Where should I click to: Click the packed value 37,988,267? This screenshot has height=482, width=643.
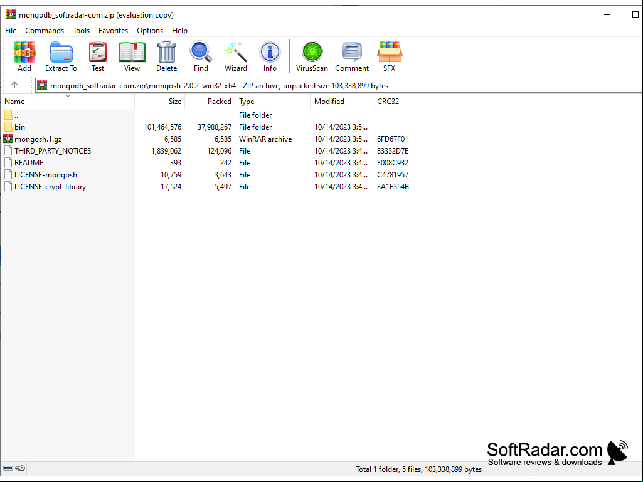(215, 127)
